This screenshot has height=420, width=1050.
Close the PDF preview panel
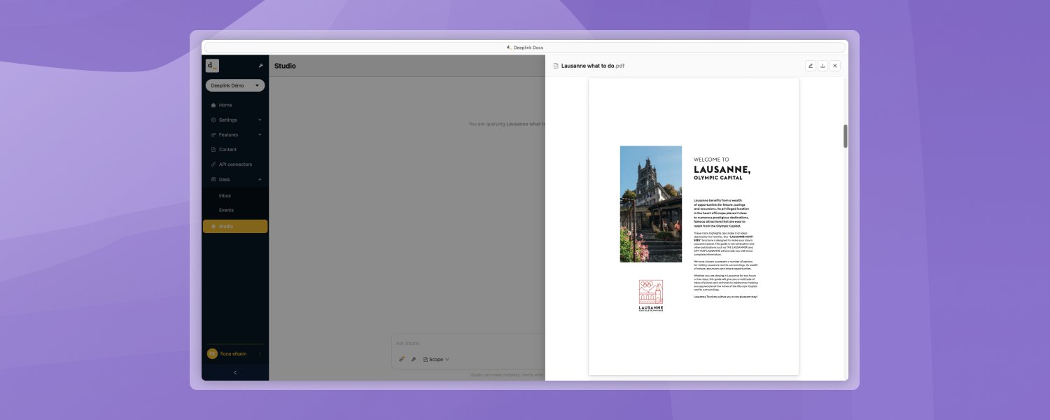835,66
